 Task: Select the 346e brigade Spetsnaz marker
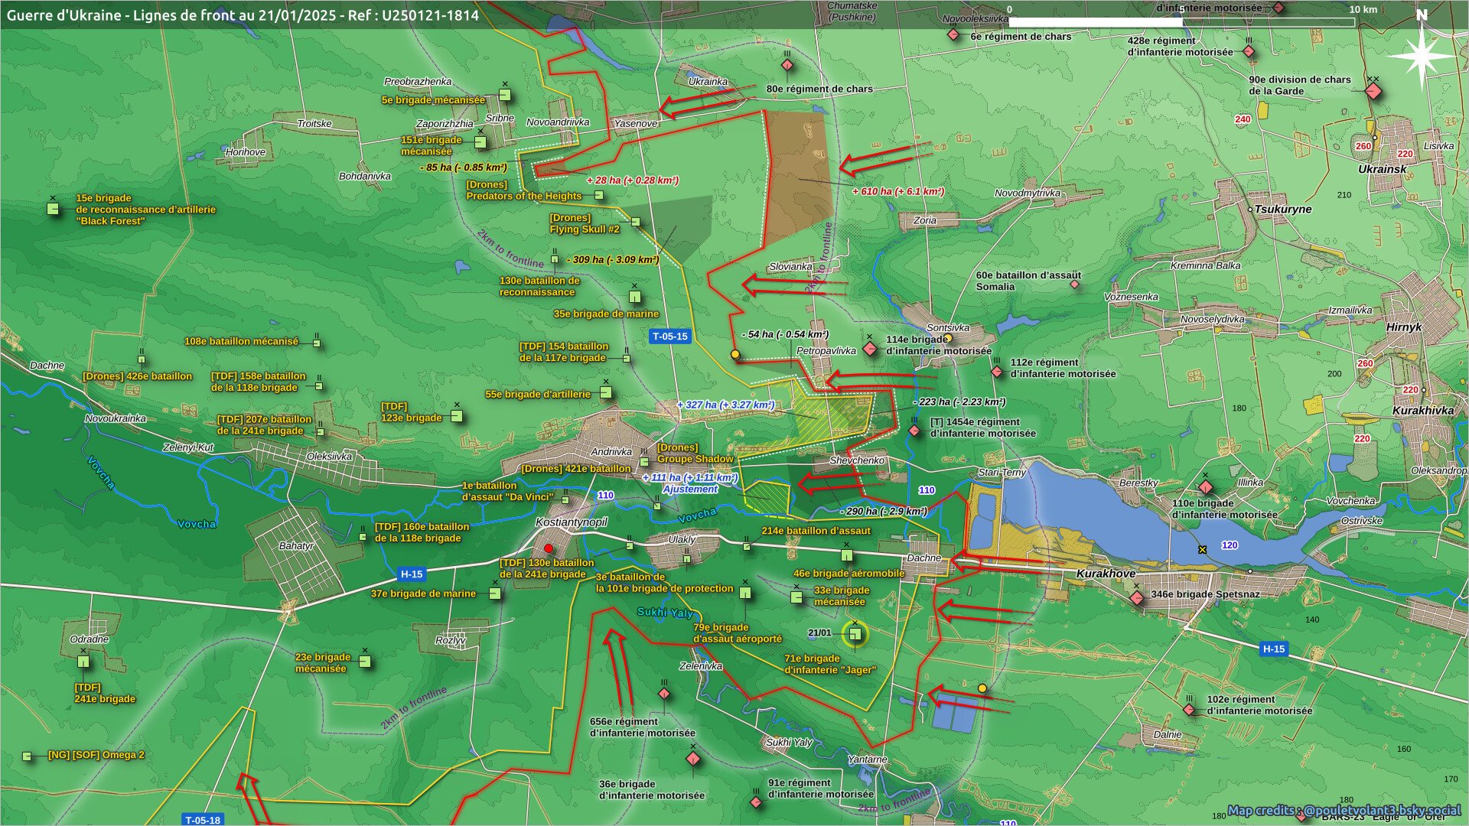click(1137, 597)
